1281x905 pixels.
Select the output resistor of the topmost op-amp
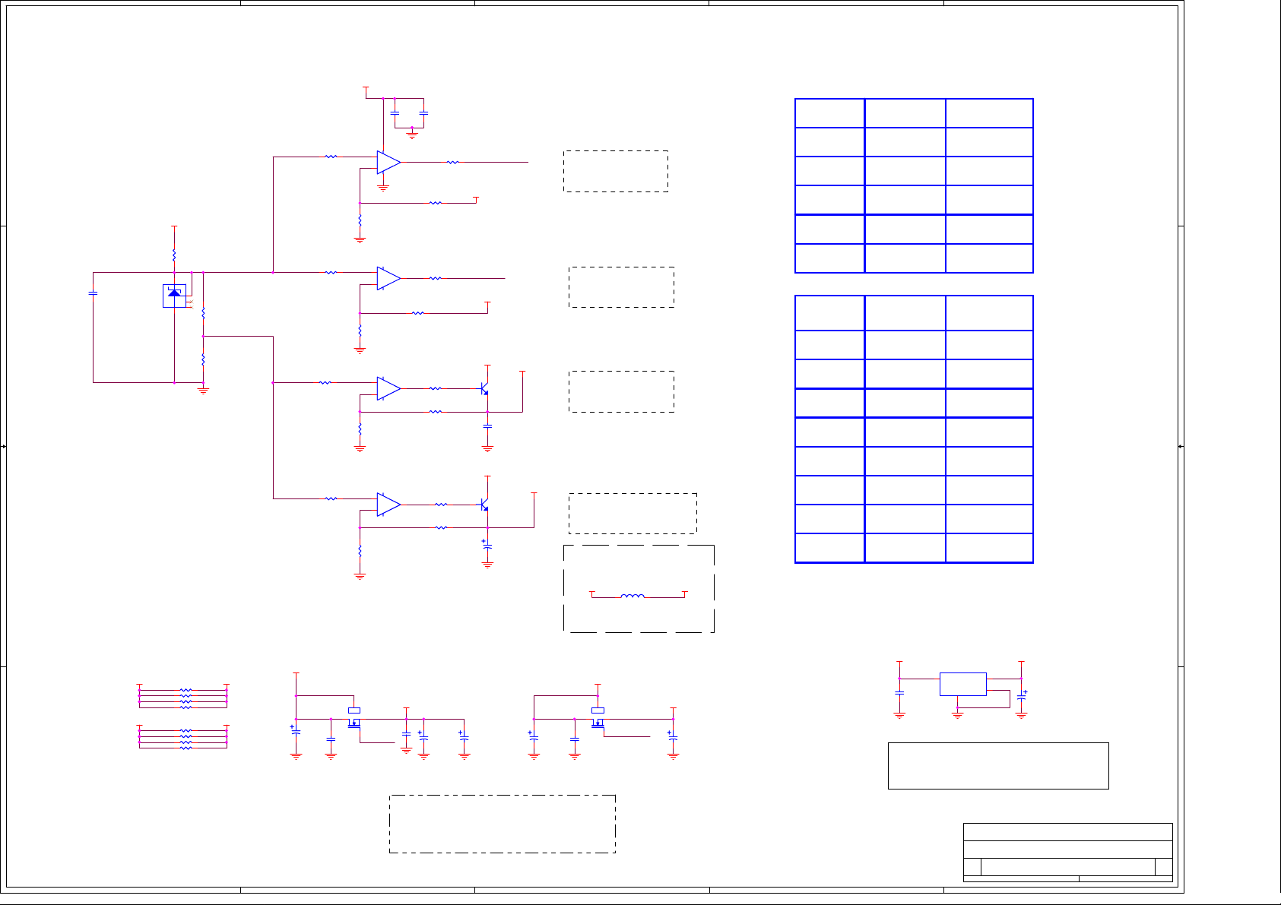click(x=452, y=162)
